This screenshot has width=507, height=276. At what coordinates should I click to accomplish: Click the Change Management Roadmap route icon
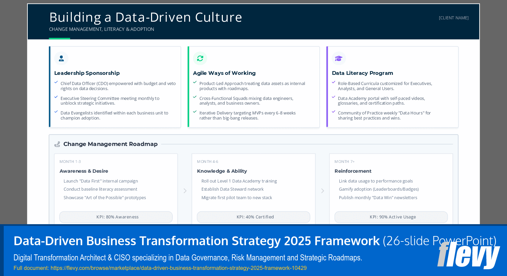tap(57, 144)
